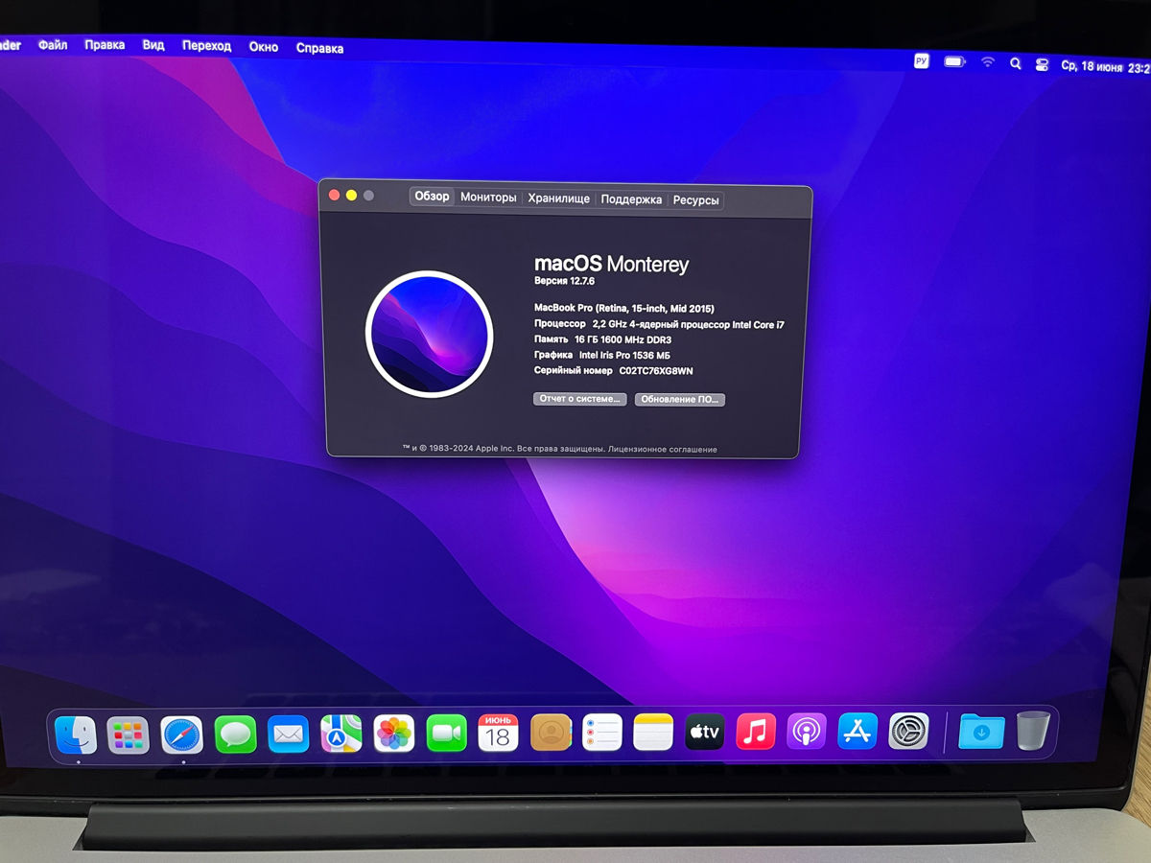This screenshot has height=863, width=1151.
Task: Launch Safari from the Dock
Action: 181,735
